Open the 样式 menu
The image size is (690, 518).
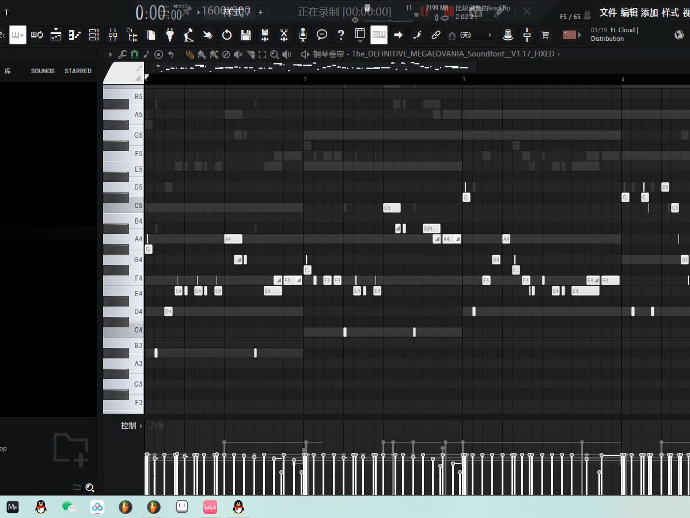point(670,12)
